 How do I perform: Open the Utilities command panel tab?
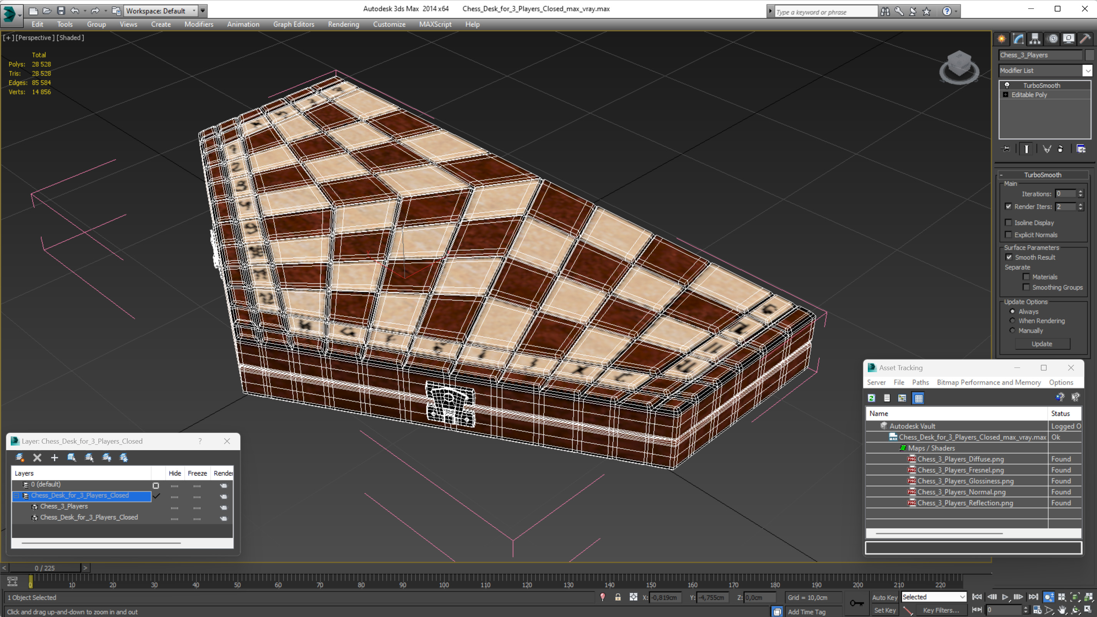pyautogui.click(x=1085, y=39)
